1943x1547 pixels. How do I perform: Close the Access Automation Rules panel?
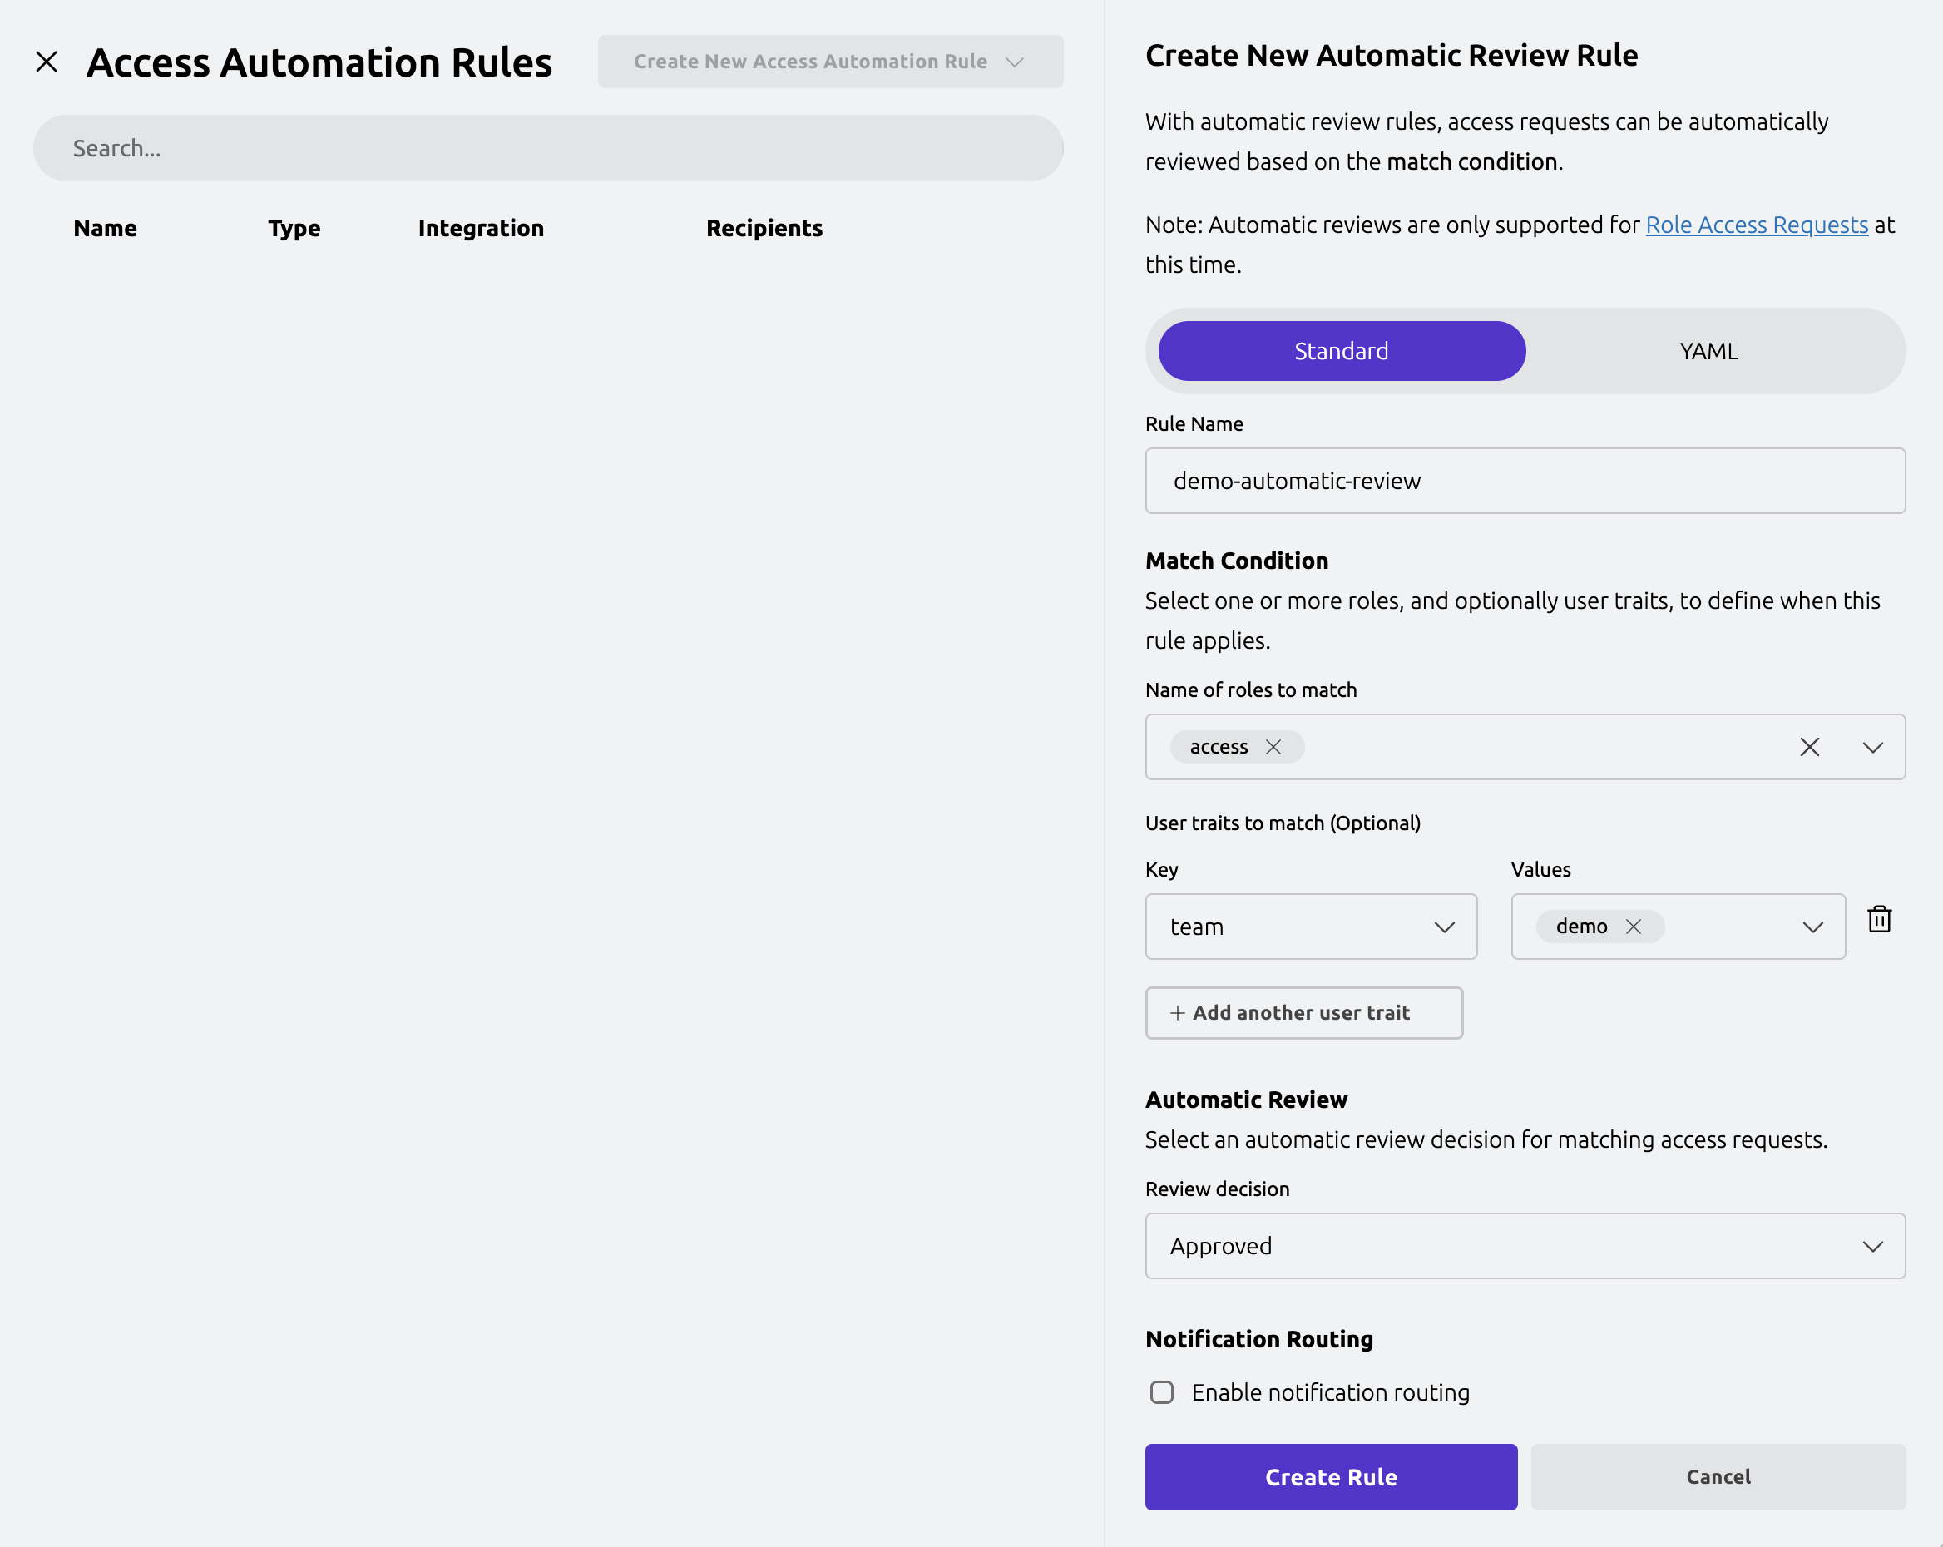(47, 62)
